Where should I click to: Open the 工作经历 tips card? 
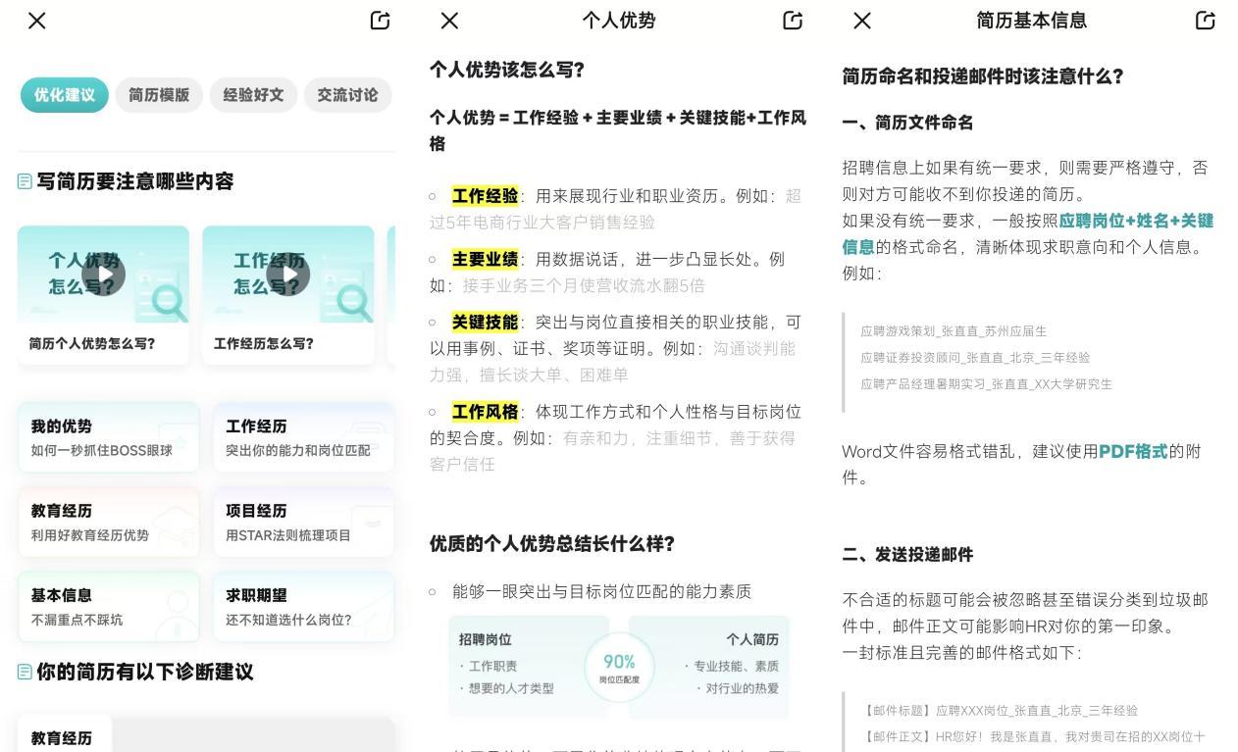(303, 437)
